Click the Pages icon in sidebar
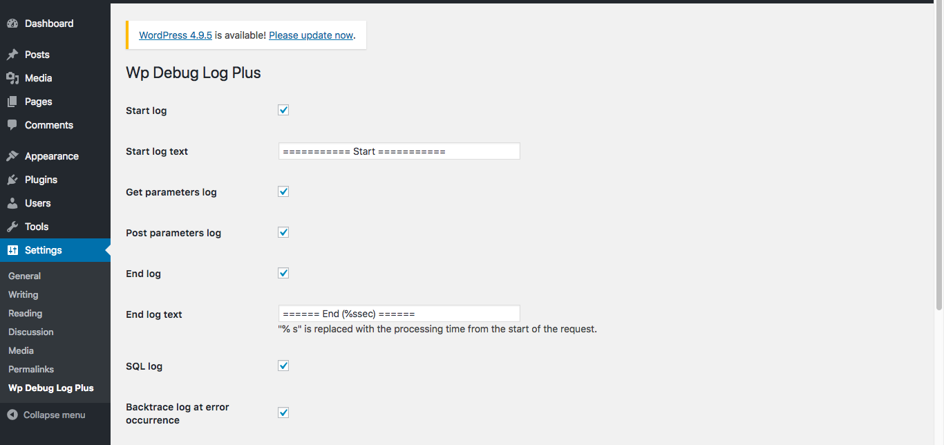Image resolution: width=944 pixels, height=445 pixels. [12, 102]
